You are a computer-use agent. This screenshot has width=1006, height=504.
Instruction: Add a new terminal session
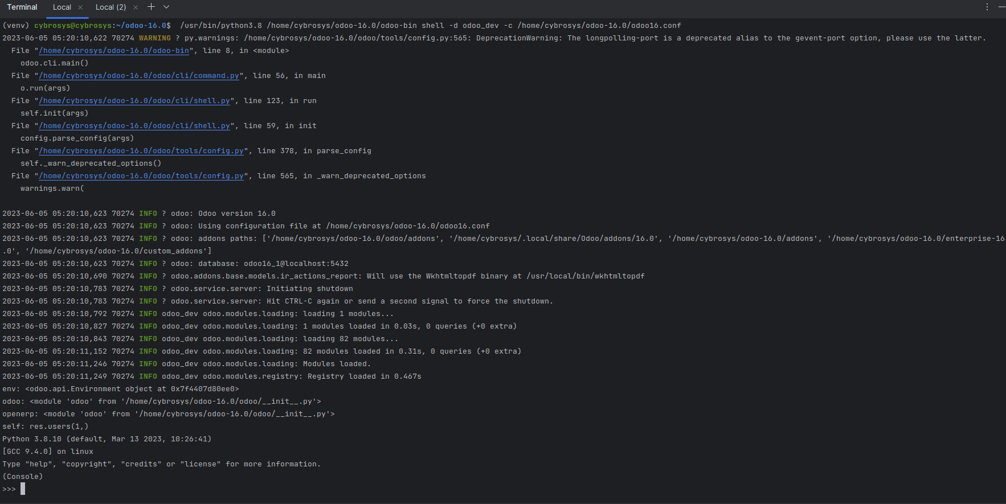click(151, 7)
